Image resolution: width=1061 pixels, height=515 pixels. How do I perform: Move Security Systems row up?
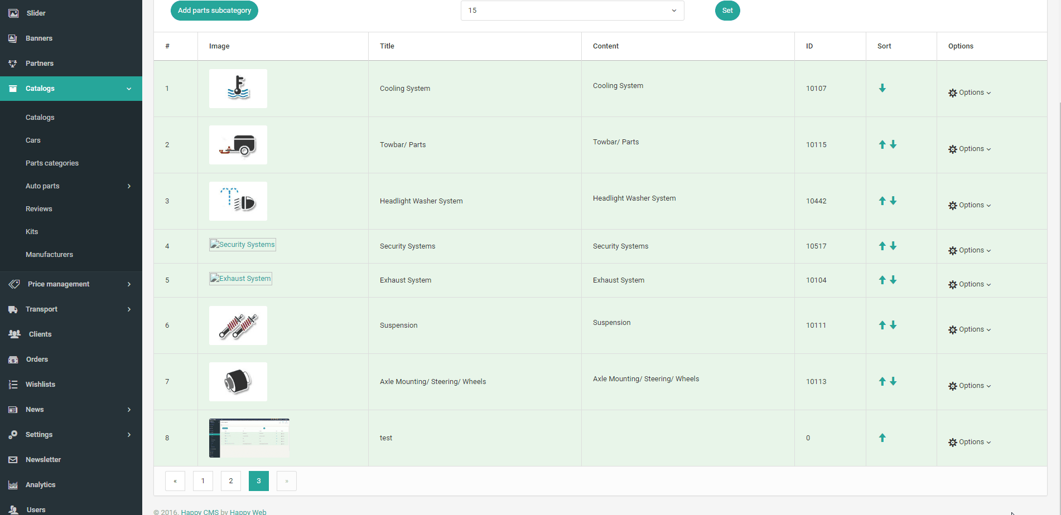point(882,246)
